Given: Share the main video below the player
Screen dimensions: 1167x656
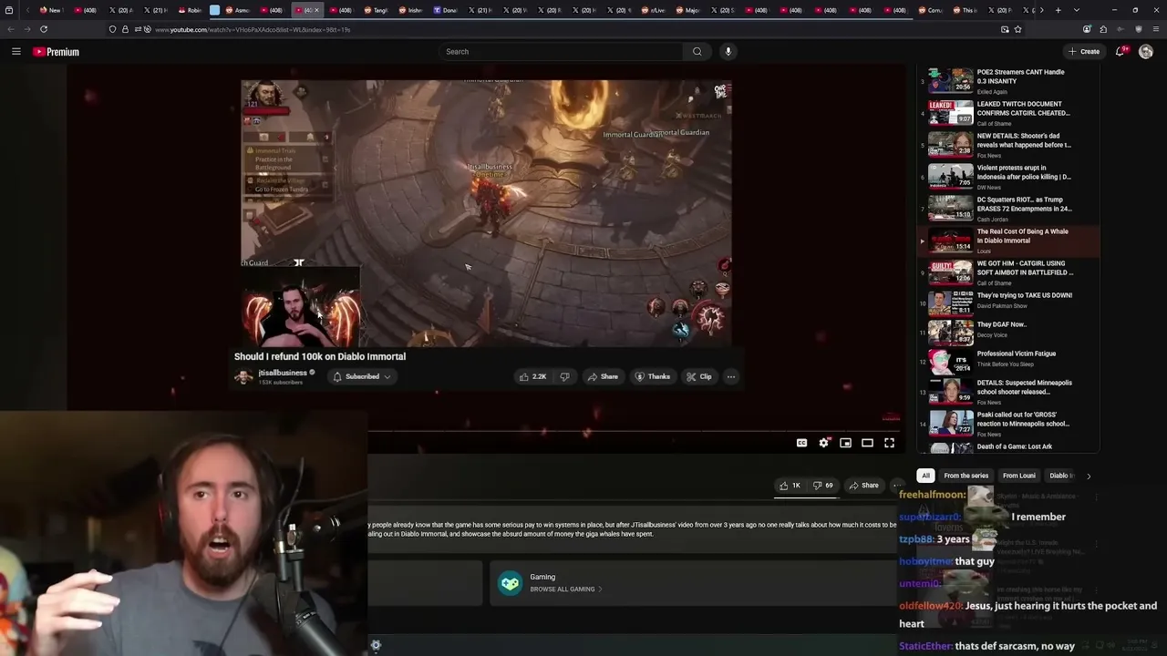Looking at the screenshot, I should click(x=863, y=486).
